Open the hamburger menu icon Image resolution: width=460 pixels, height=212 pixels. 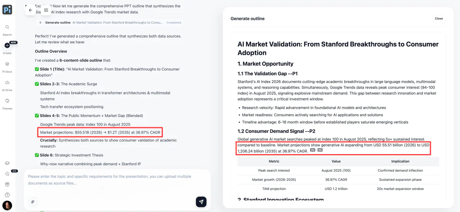click(x=46, y=10)
